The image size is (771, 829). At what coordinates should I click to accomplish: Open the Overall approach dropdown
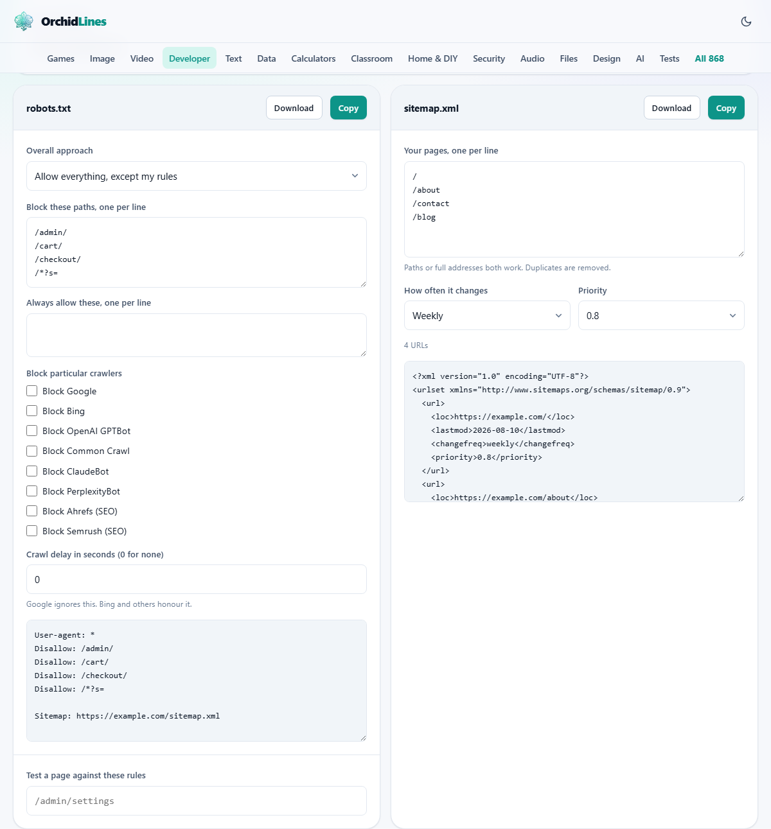pyautogui.click(x=197, y=176)
